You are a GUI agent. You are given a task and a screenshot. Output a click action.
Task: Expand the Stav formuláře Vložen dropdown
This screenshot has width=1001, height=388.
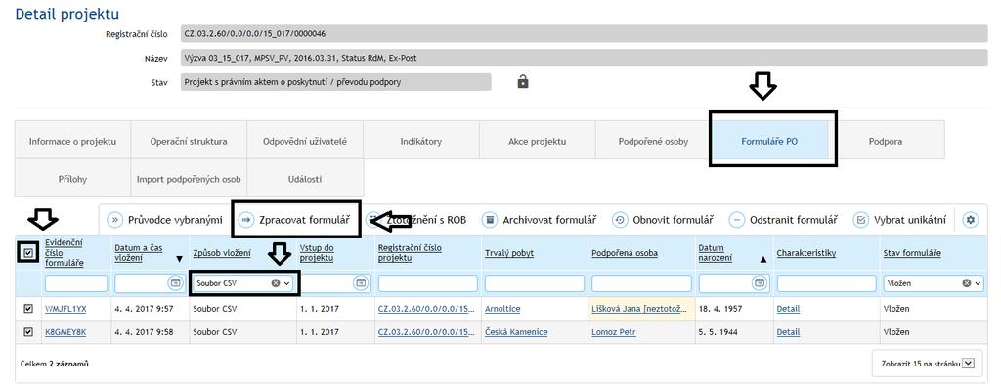978,283
